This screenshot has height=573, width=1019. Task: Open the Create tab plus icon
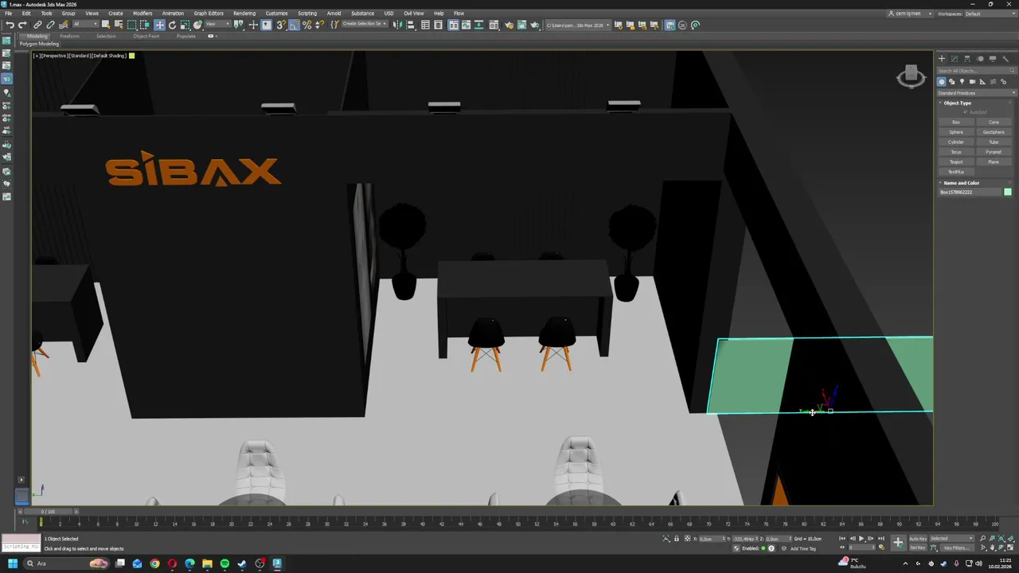[942, 59]
